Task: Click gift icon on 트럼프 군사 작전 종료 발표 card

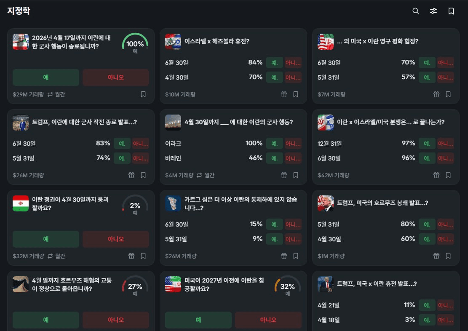Action: pyautogui.click(x=131, y=175)
